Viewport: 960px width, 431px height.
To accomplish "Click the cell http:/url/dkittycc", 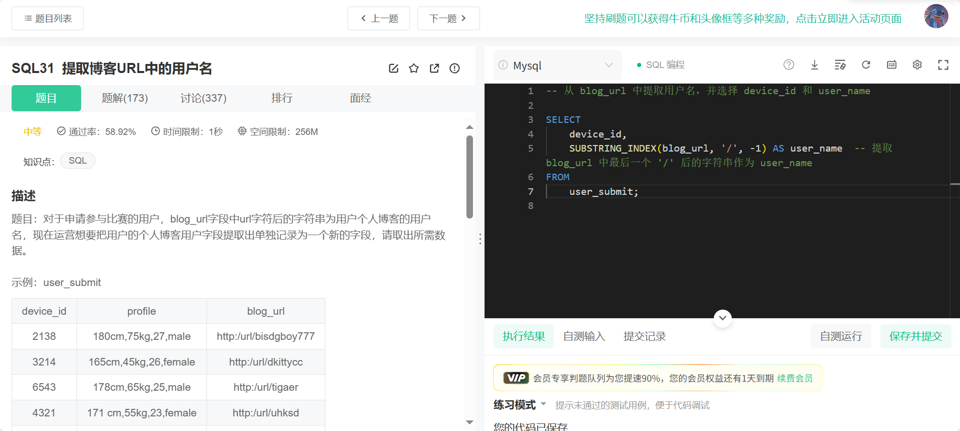I will (x=266, y=362).
